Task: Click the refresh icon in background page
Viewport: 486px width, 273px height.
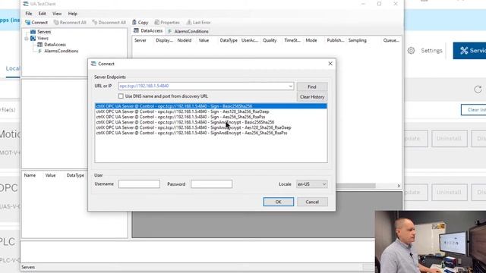Action: pyautogui.click(x=478, y=89)
